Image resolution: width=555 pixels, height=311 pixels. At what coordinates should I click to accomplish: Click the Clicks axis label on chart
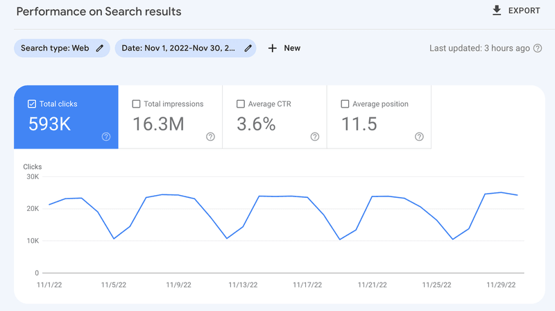pos(32,167)
